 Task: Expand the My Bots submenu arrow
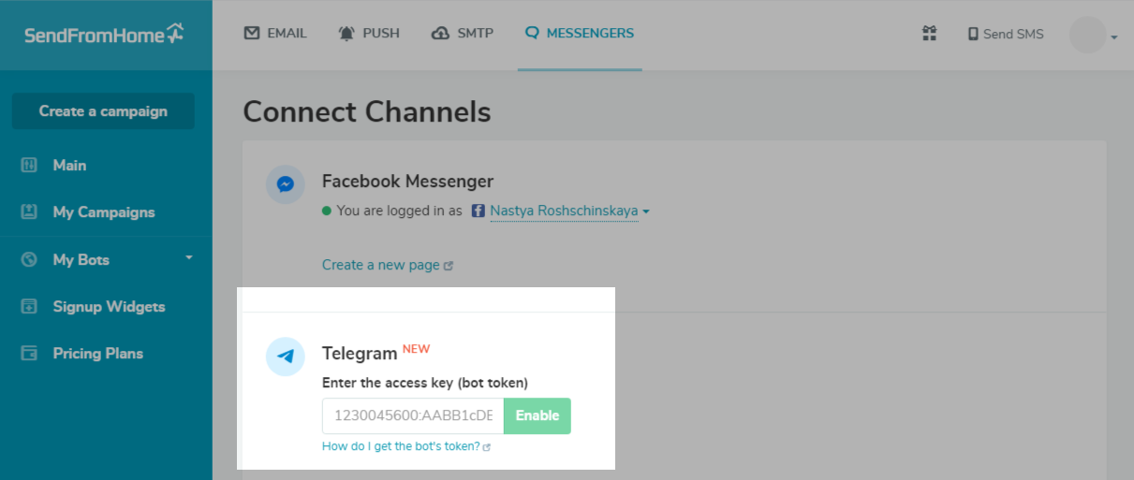[189, 257]
